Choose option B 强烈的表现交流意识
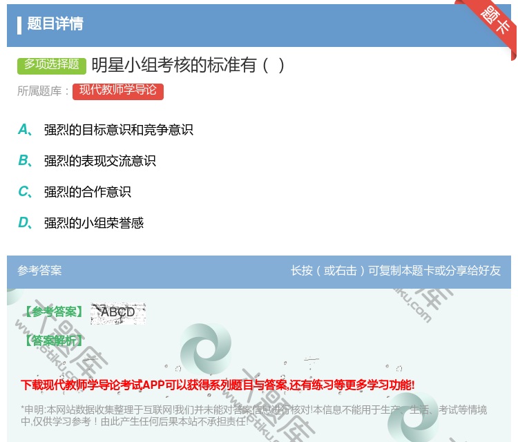Screen dimensions: 518x442 [x=87, y=161]
